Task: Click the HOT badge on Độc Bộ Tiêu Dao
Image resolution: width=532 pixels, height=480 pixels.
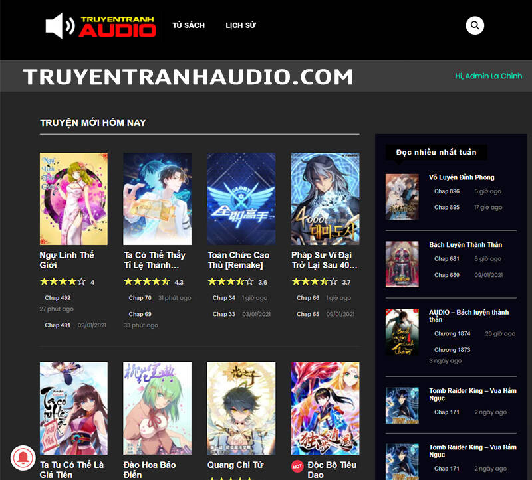Action: 298,465
